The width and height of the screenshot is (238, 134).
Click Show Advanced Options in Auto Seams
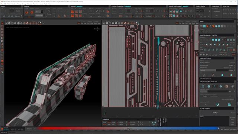pyautogui.click(x=228, y=99)
